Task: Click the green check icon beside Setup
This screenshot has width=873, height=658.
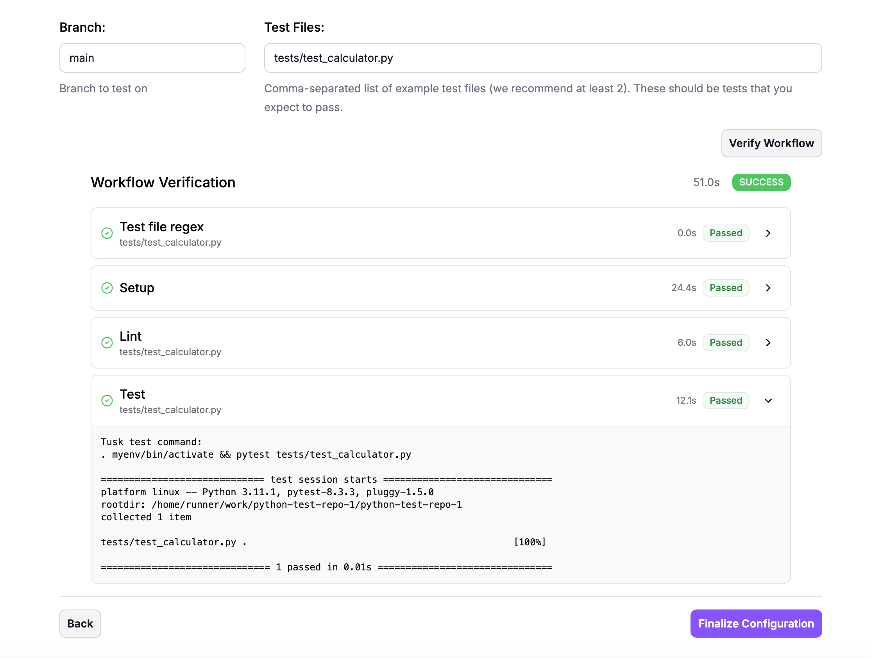Action: pyautogui.click(x=107, y=288)
